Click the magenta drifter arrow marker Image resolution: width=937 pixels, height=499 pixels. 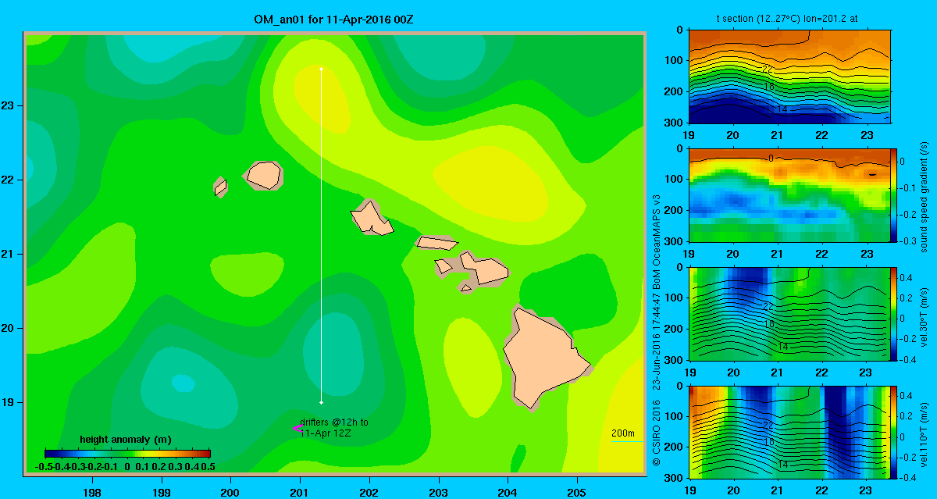pos(297,428)
